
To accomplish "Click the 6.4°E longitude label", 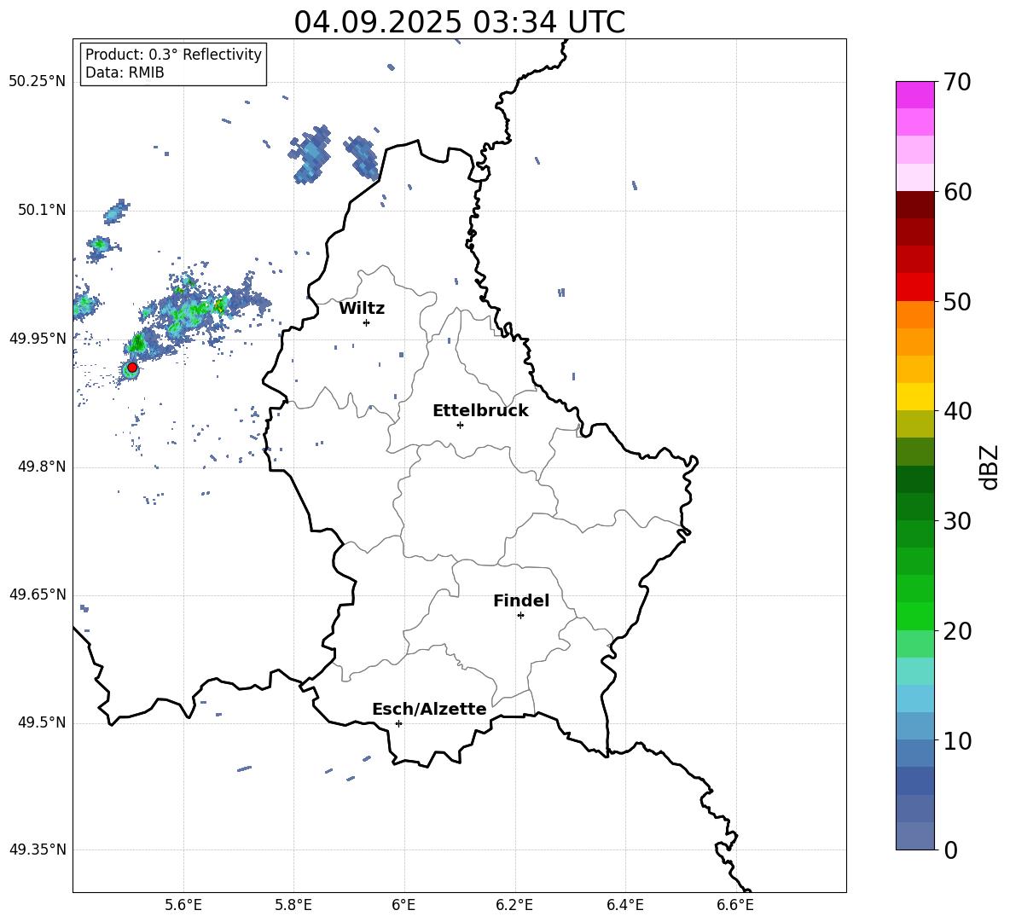I will coord(625,905).
